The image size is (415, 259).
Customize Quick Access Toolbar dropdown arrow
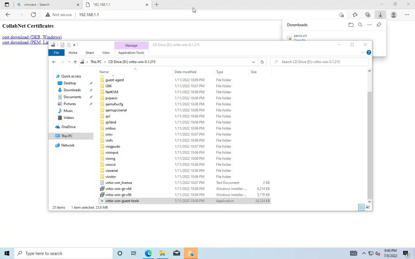click(74, 45)
